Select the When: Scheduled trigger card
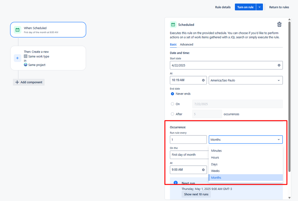The height and width of the screenshot is (201, 298). click(48, 30)
